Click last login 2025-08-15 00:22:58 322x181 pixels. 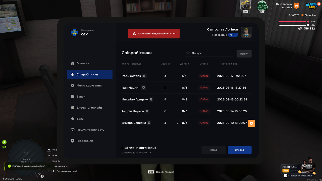[x=232, y=99]
